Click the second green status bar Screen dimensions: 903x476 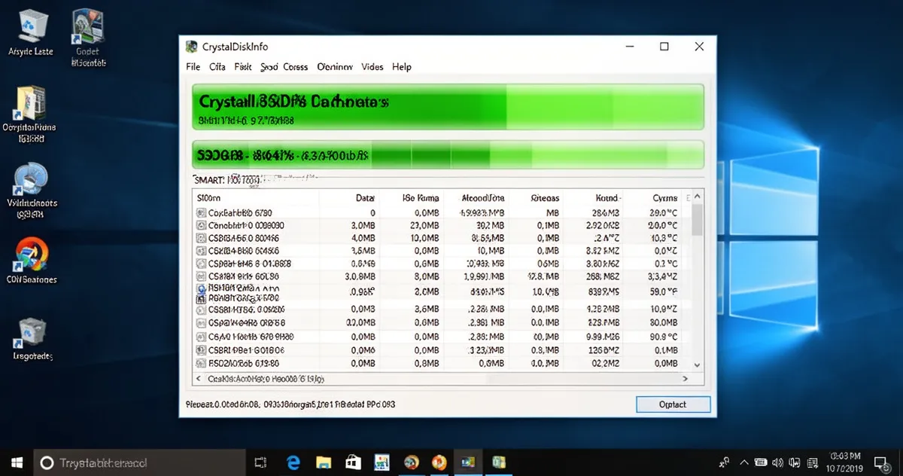click(x=448, y=155)
